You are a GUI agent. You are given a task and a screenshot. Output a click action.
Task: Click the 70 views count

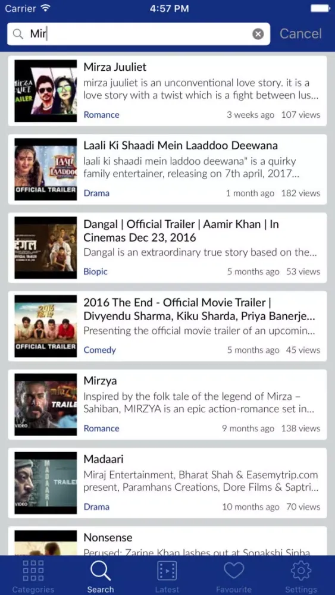click(x=303, y=507)
